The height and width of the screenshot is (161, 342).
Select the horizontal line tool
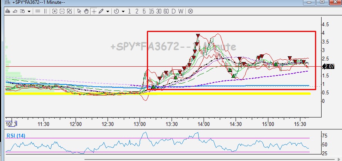point(38,11)
